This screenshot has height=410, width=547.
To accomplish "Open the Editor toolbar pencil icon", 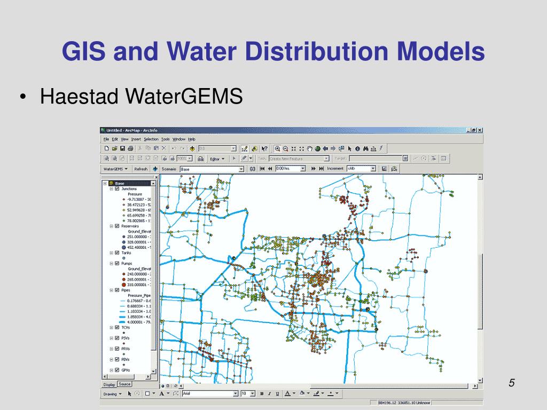I will [245, 149].
